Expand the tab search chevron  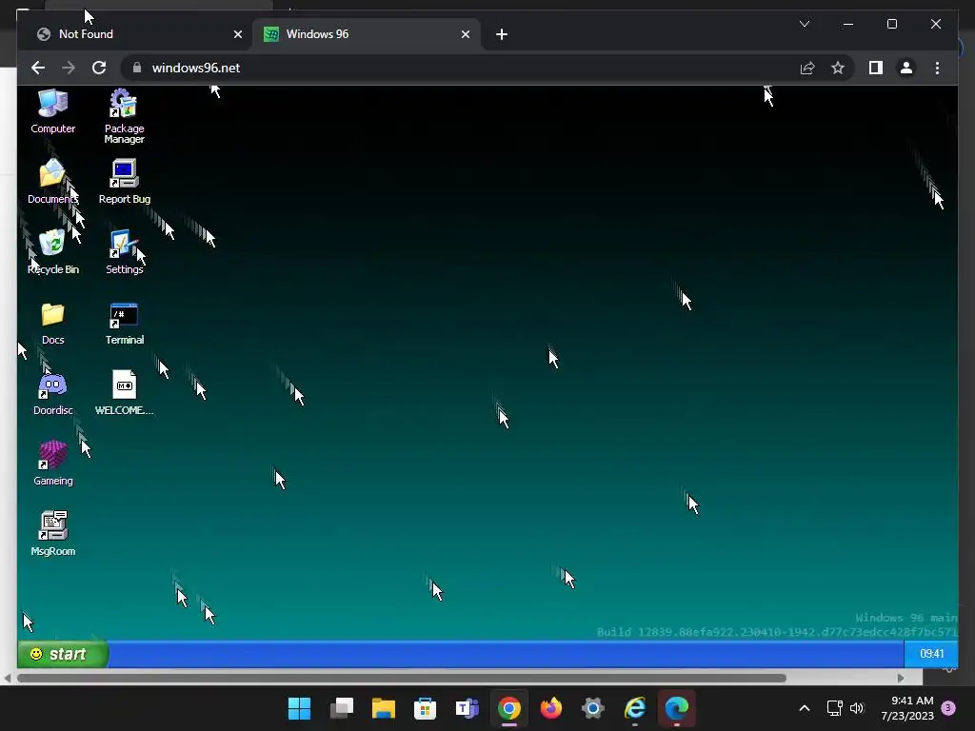(x=804, y=24)
